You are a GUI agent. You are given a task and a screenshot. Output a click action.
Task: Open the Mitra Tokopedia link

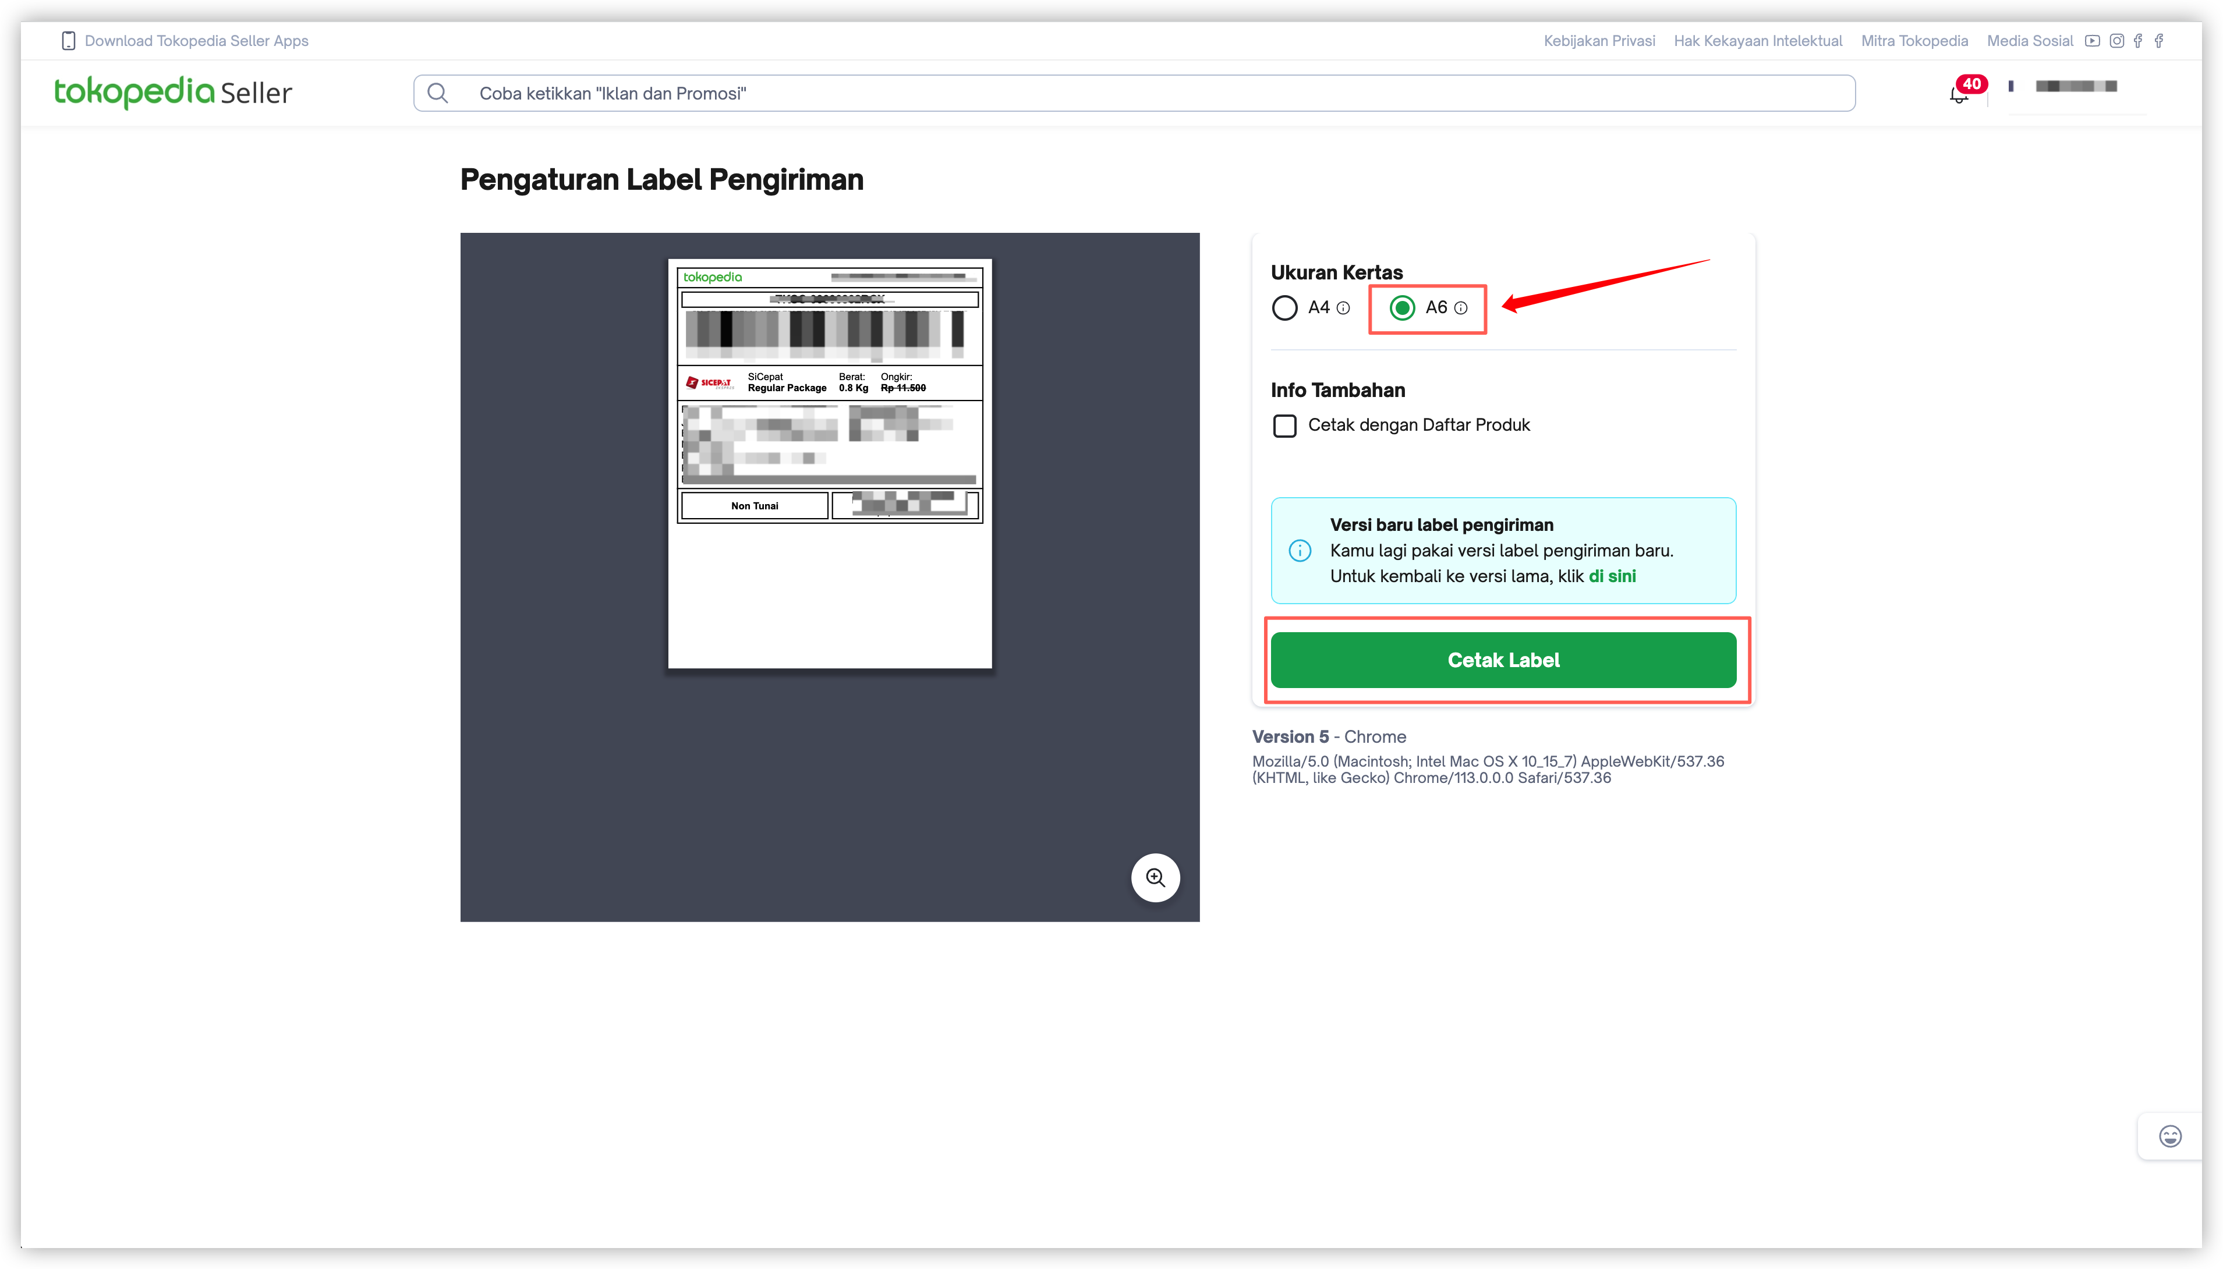[1914, 41]
